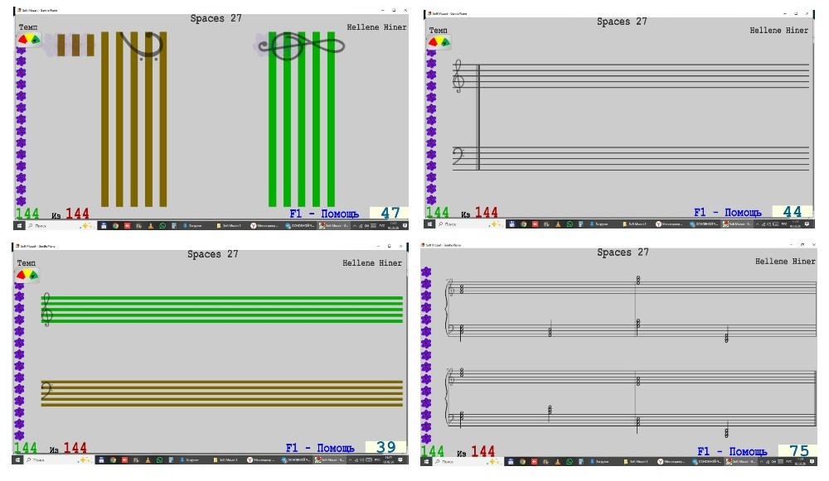Viewport: 829px width, 481px height.
Task: Click the top purple flower in the score-44 window
Action: pos(432,51)
